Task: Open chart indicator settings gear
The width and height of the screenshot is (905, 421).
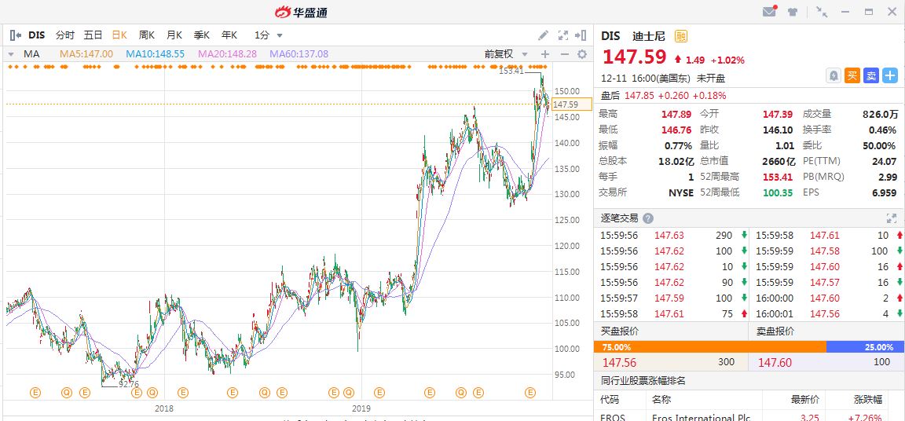Action: (582, 54)
